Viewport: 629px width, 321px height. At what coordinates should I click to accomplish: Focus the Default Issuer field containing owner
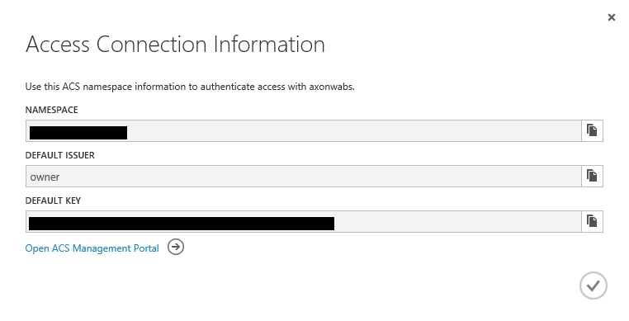[x=304, y=176]
